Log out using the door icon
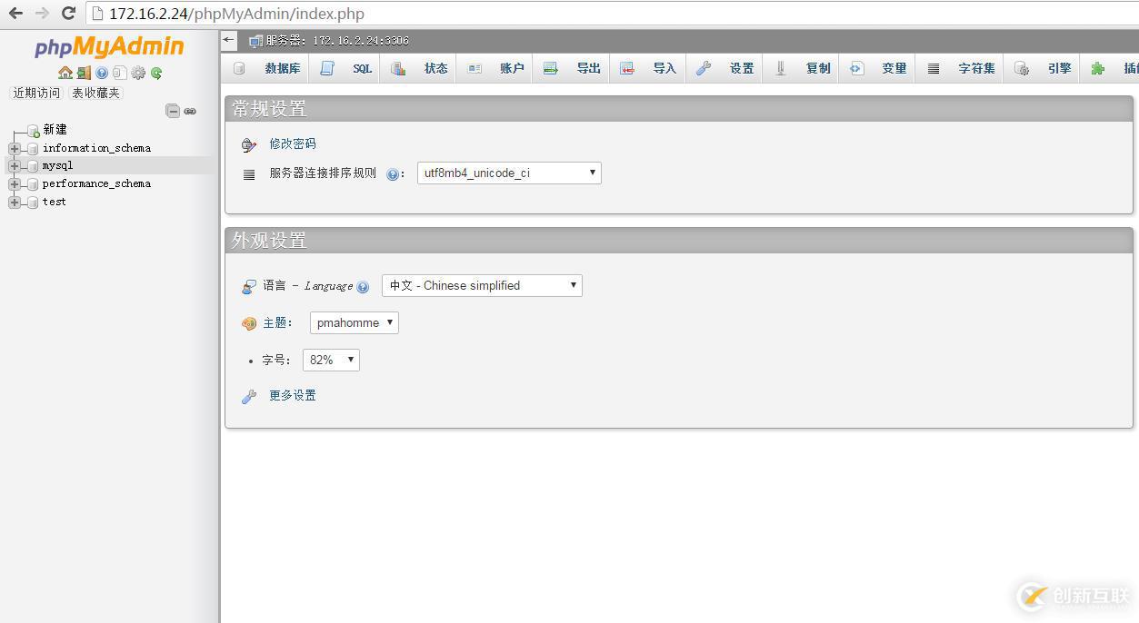Image resolution: width=1139 pixels, height=623 pixels. (x=84, y=73)
